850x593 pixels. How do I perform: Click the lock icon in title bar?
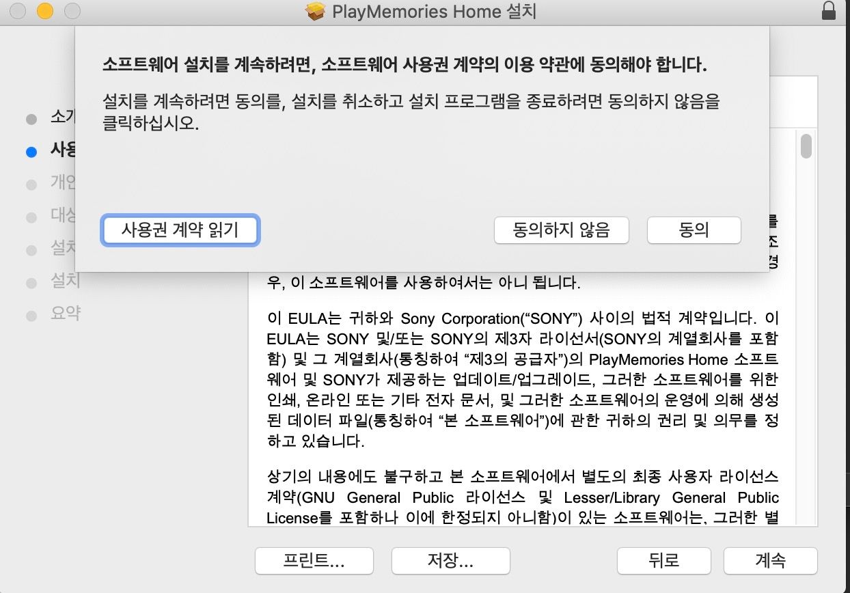(829, 11)
